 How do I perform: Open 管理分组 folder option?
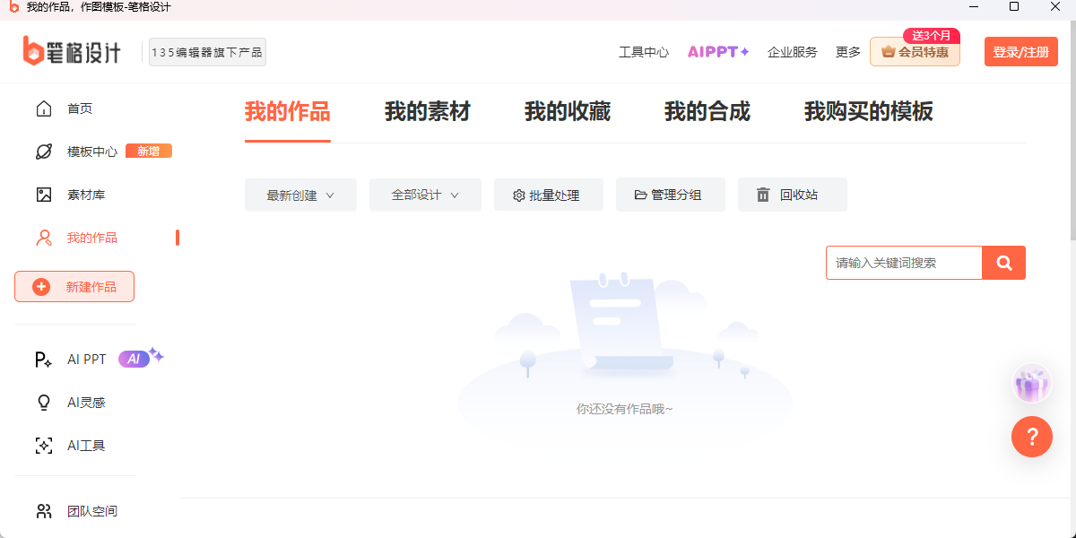click(x=670, y=195)
